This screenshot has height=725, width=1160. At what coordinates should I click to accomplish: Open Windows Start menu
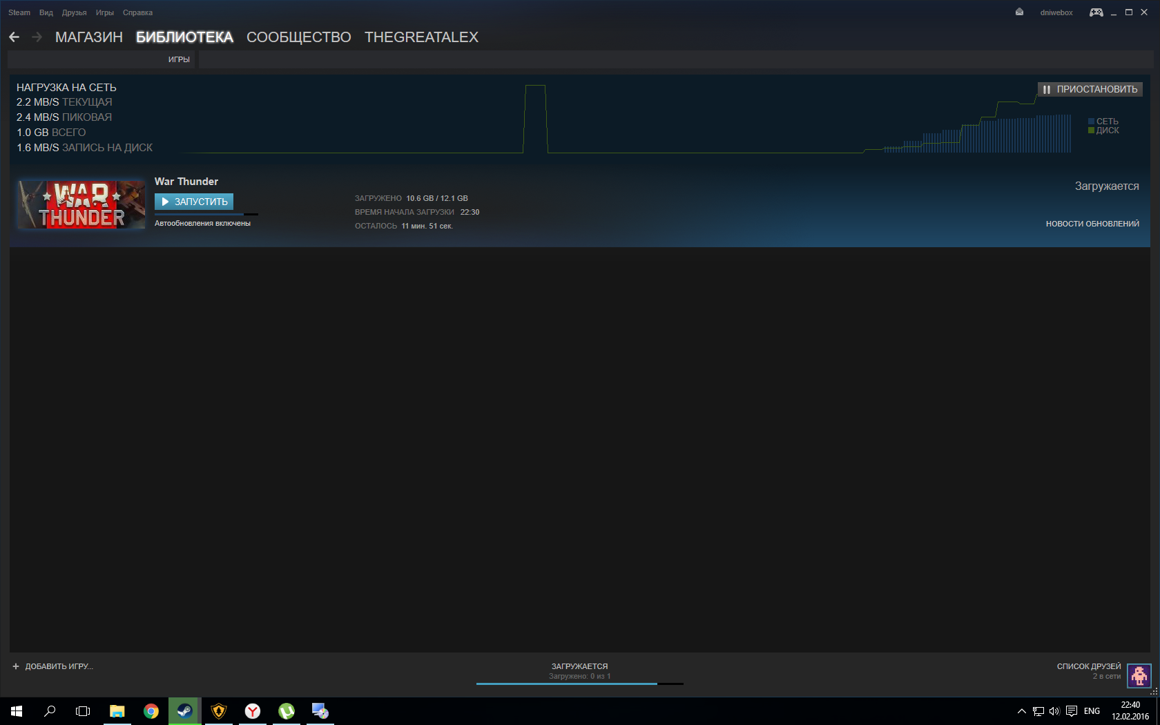coord(17,711)
